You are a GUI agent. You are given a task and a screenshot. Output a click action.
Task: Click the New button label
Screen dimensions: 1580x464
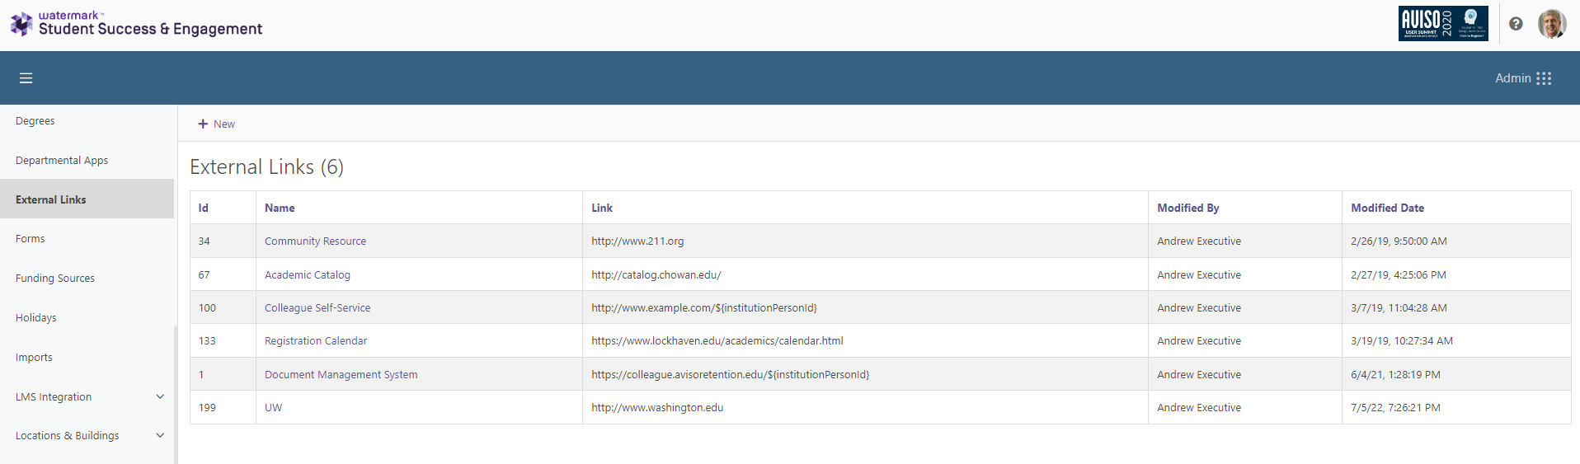click(224, 124)
